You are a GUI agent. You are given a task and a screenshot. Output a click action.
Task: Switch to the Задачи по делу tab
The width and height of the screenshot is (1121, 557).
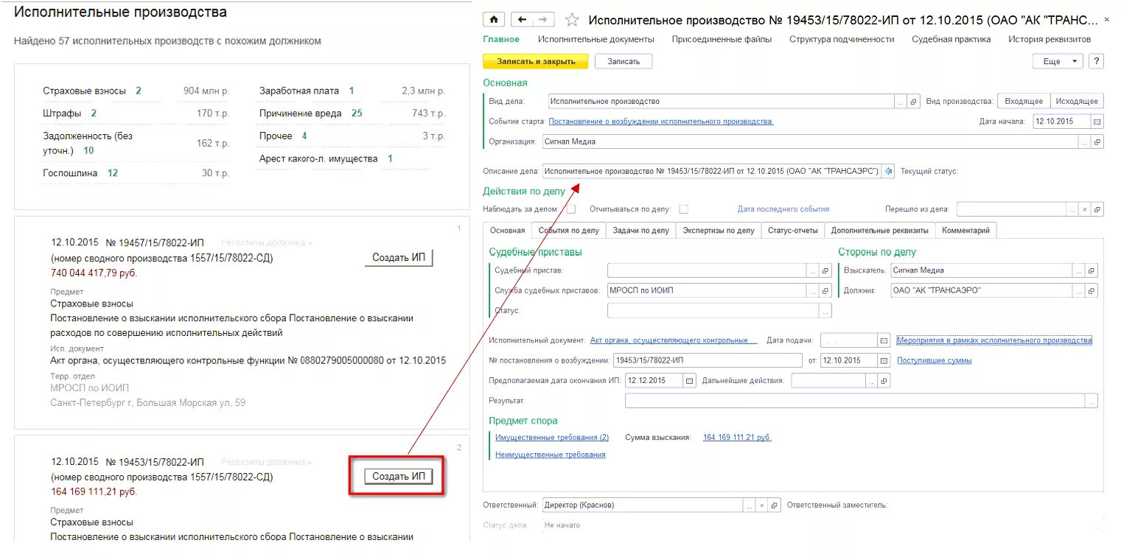[640, 231]
